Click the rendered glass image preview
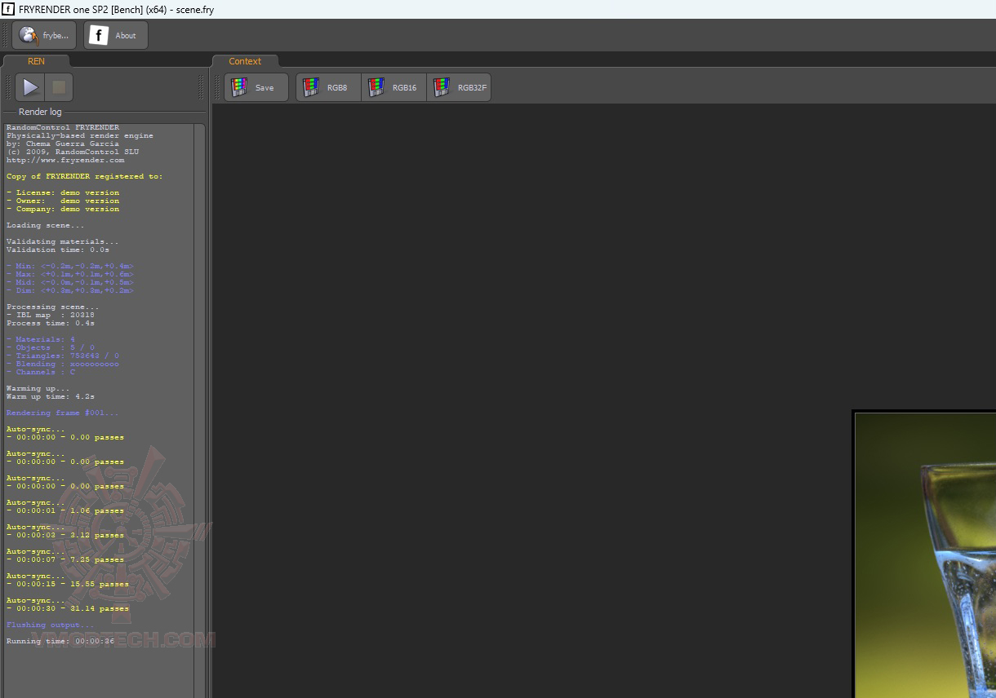Image resolution: width=996 pixels, height=698 pixels. point(924,554)
